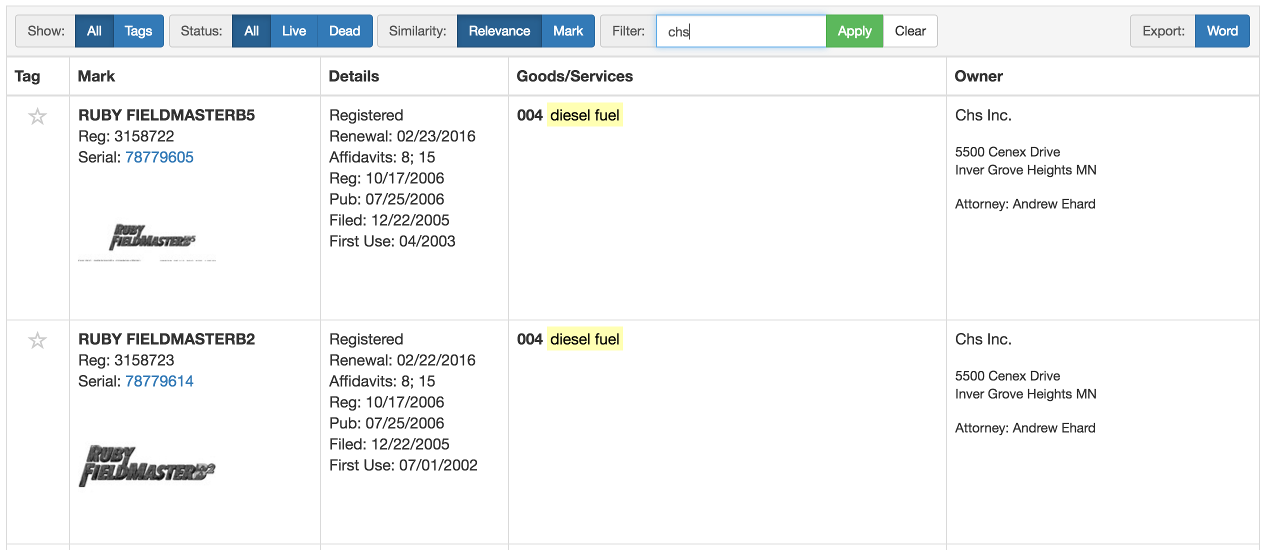Click the RUBY FIELDMASTERB2 logo image
The height and width of the screenshot is (550, 1267).
click(147, 466)
